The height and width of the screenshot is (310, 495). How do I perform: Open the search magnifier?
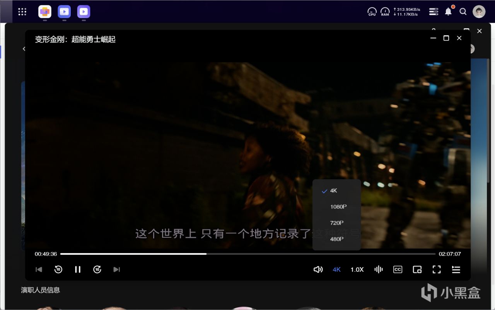(x=463, y=12)
